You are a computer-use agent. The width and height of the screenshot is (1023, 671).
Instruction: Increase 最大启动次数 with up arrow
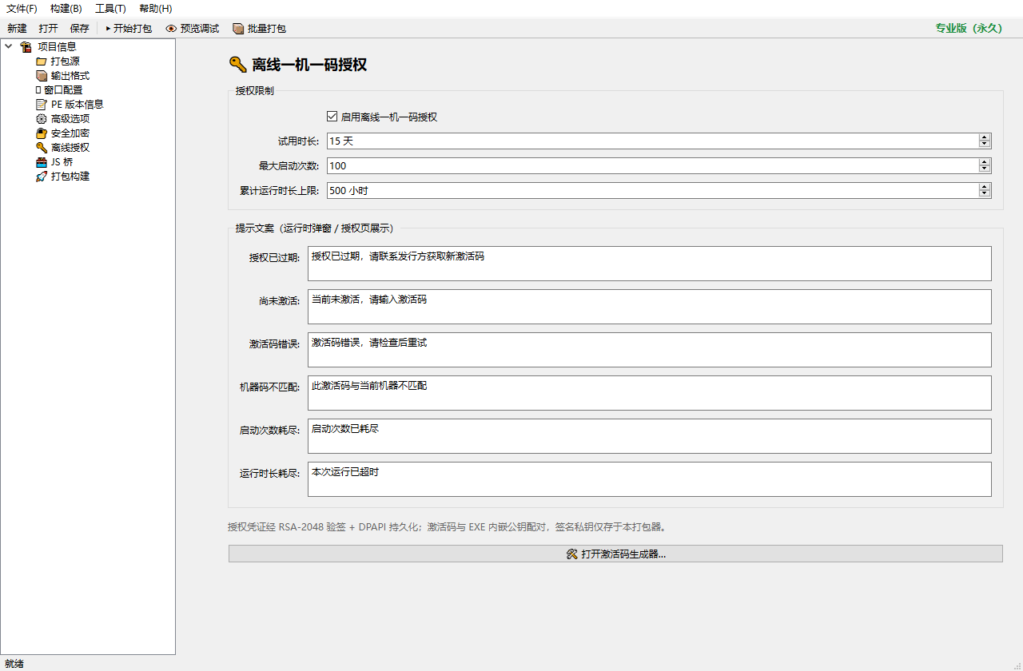coord(985,162)
